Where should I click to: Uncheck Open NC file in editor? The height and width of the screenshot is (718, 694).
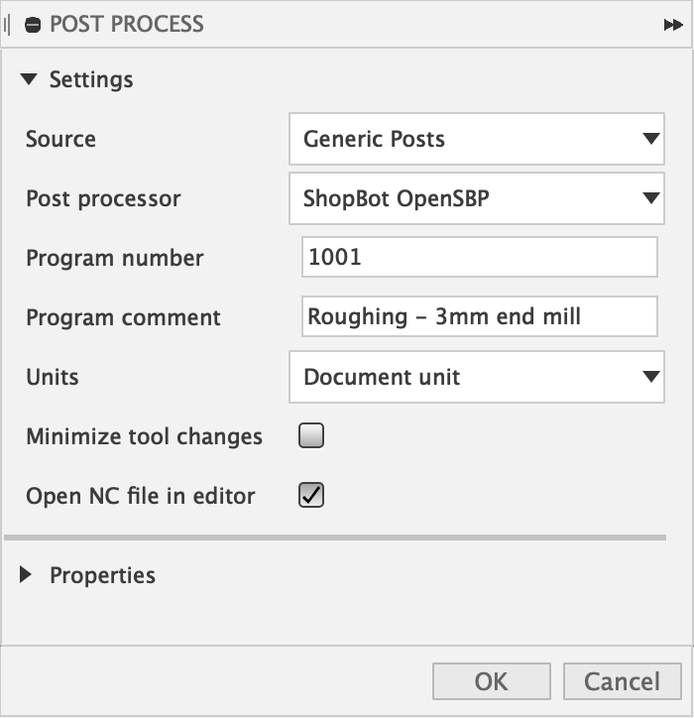click(311, 495)
